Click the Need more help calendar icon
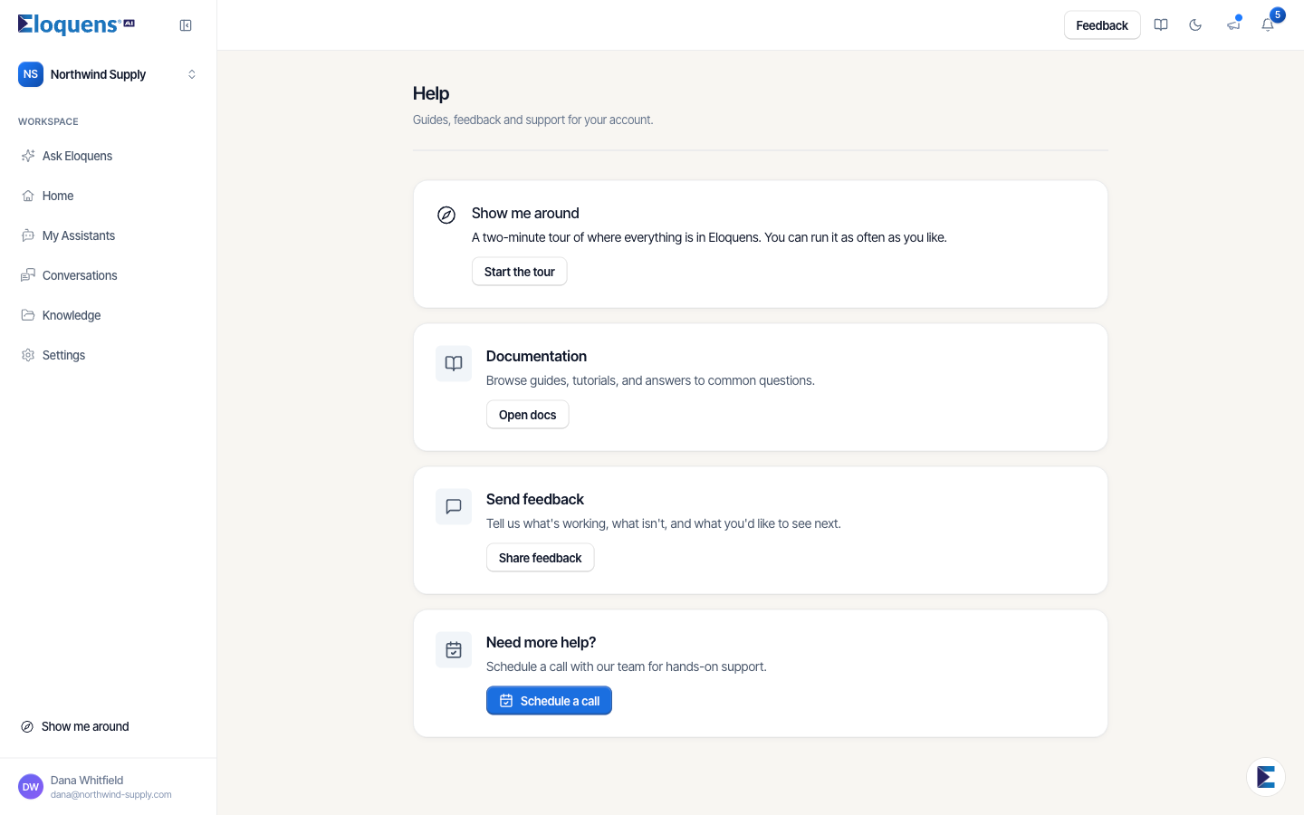This screenshot has height=815, width=1304. [x=454, y=649]
